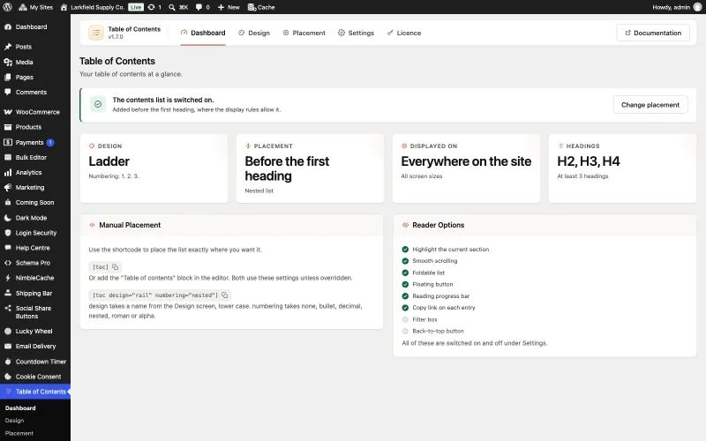706x441 pixels.
Task: Switch to the Settings tab
Action: click(357, 33)
